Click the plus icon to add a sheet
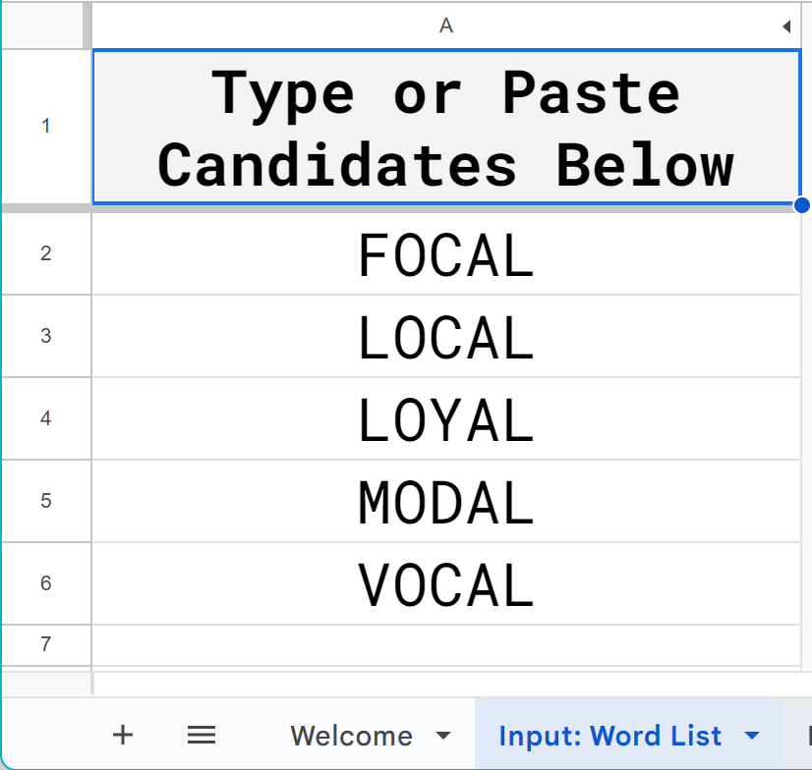The height and width of the screenshot is (770, 812). click(122, 735)
